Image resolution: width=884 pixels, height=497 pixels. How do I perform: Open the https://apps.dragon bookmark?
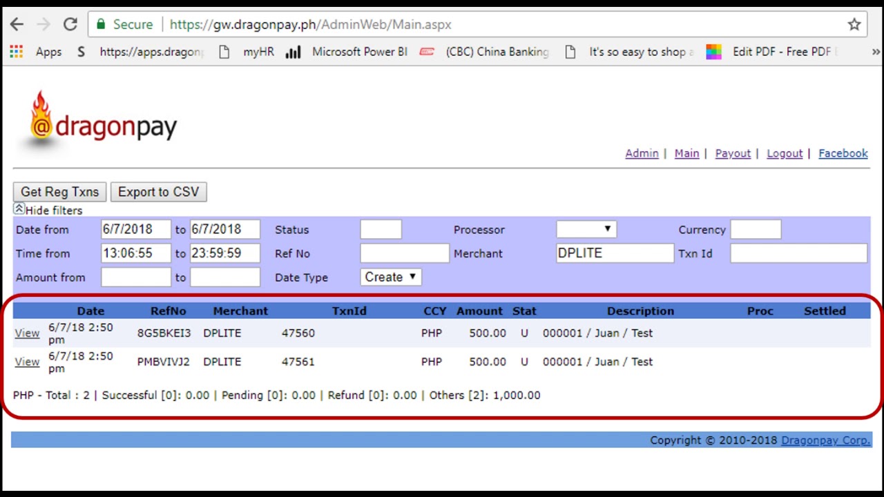click(x=152, y=52)
